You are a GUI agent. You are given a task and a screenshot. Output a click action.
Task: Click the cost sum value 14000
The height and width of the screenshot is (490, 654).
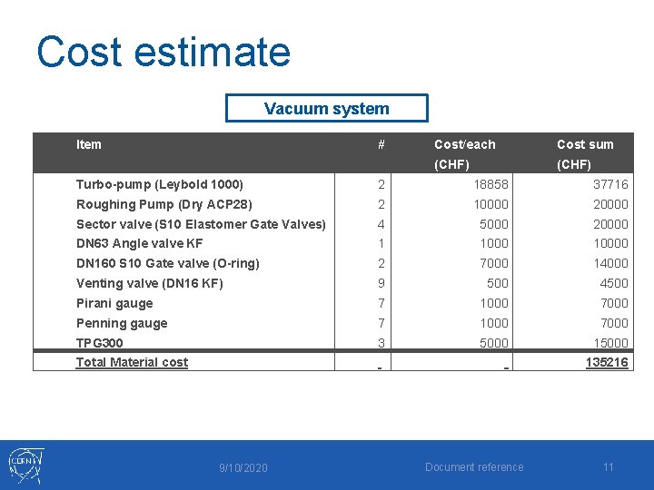610,264
